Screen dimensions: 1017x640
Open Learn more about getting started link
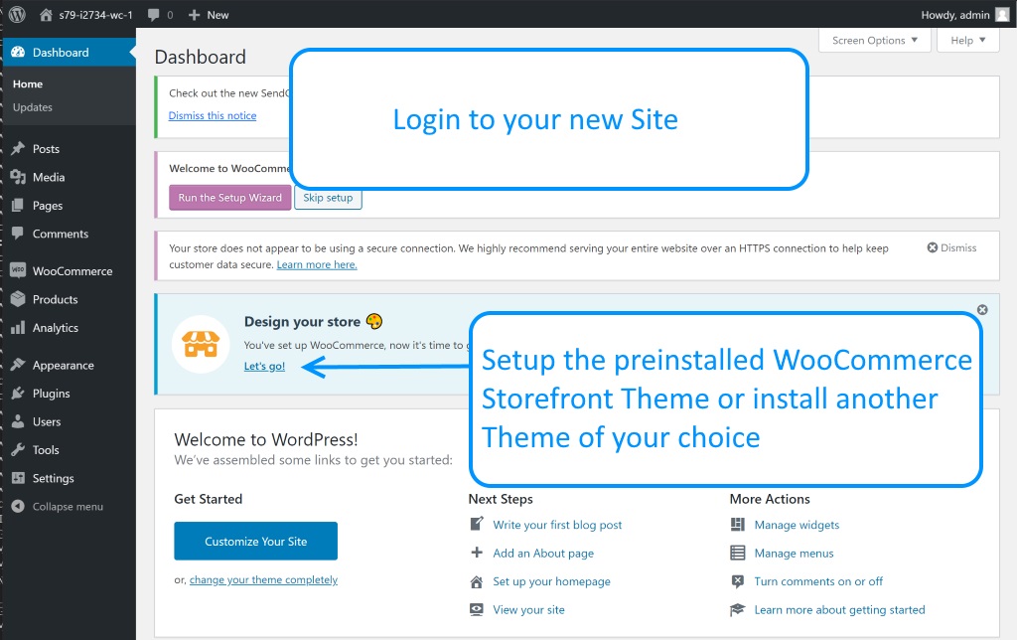tap(839, 609)
